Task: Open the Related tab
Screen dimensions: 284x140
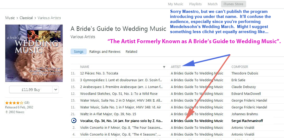Action: (131, 51)
